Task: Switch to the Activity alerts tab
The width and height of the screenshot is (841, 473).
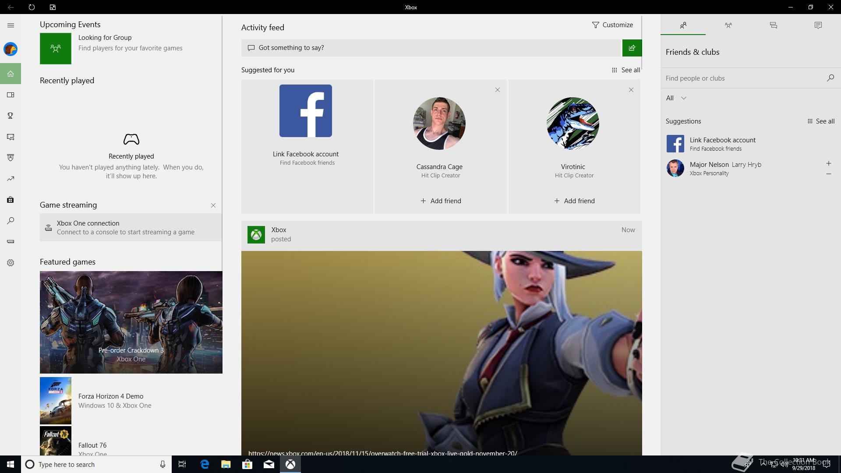Action: click(x=818, y=25)
